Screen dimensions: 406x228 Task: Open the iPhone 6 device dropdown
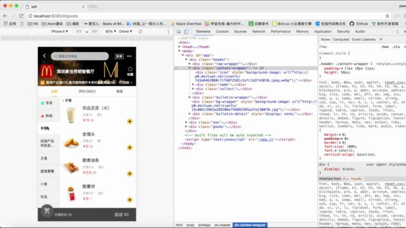(60, 32)
